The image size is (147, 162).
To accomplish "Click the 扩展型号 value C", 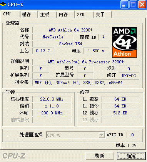I will coord(85,76).
